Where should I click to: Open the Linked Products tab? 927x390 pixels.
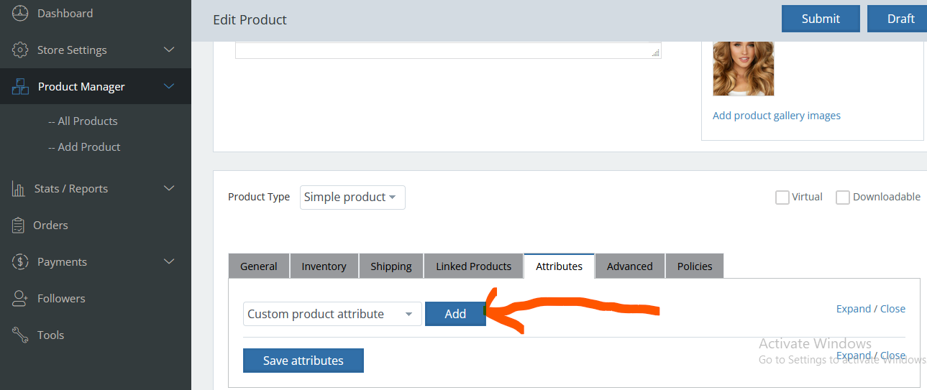tap(473, 266)
